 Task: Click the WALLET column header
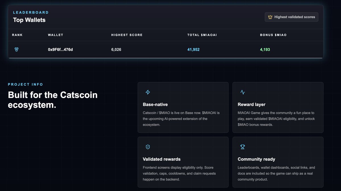pyautogui.click(x=55, y=35)
